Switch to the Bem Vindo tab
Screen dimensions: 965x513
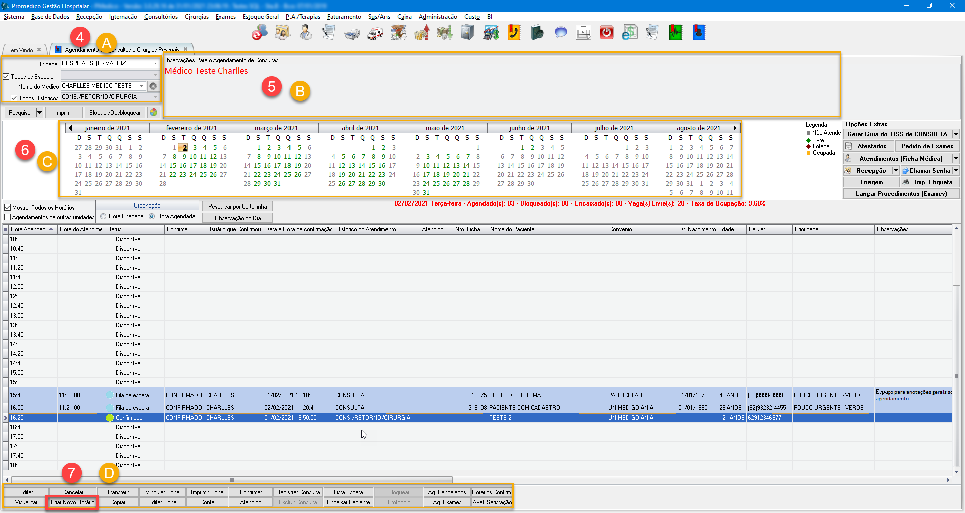[20, 50]
